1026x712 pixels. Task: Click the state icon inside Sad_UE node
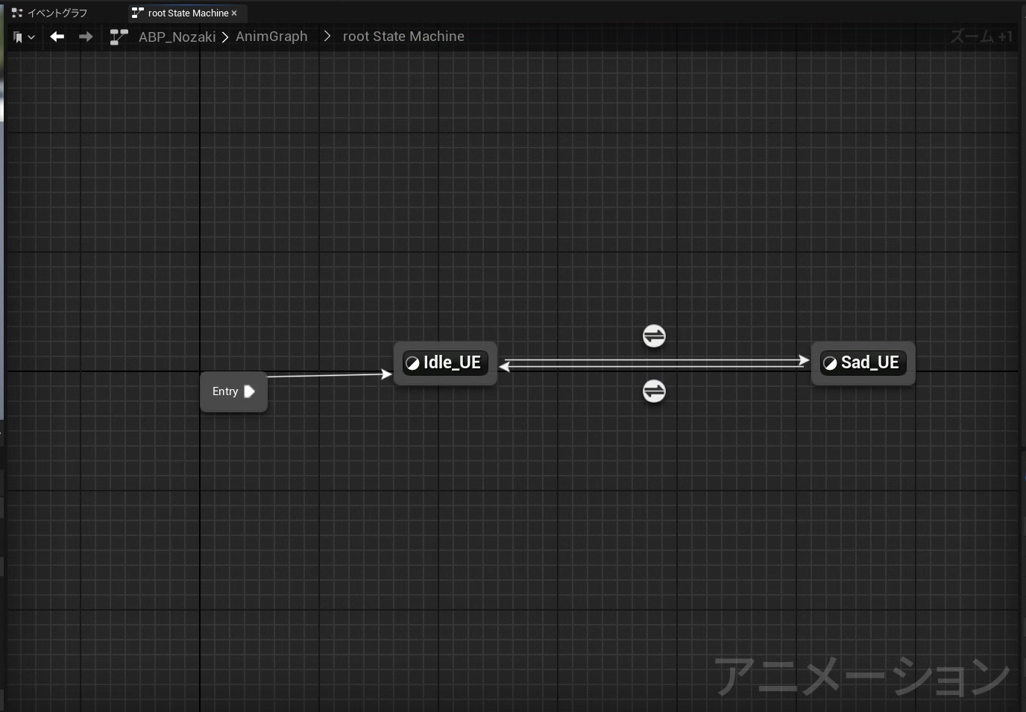(830, 363)
